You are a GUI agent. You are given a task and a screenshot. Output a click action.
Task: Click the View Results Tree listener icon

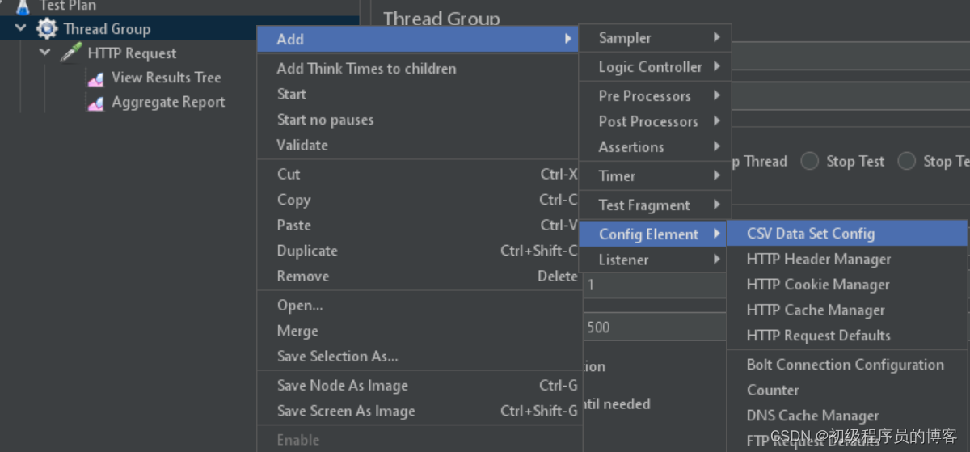click(x=95, y=78)
